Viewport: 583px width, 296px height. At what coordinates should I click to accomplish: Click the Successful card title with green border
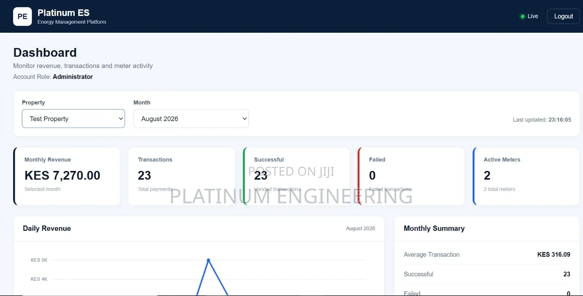click(x=269, y=160)
